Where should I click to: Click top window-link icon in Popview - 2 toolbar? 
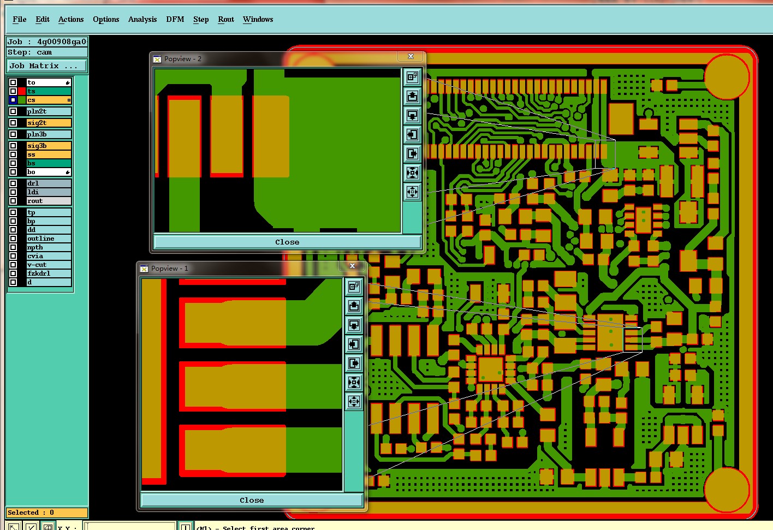[412, 78]
